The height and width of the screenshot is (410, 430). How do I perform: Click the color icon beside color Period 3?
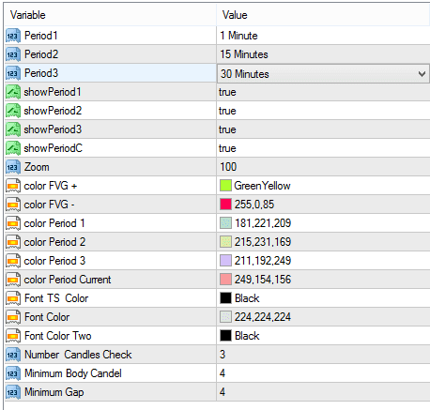pos(13,261)
